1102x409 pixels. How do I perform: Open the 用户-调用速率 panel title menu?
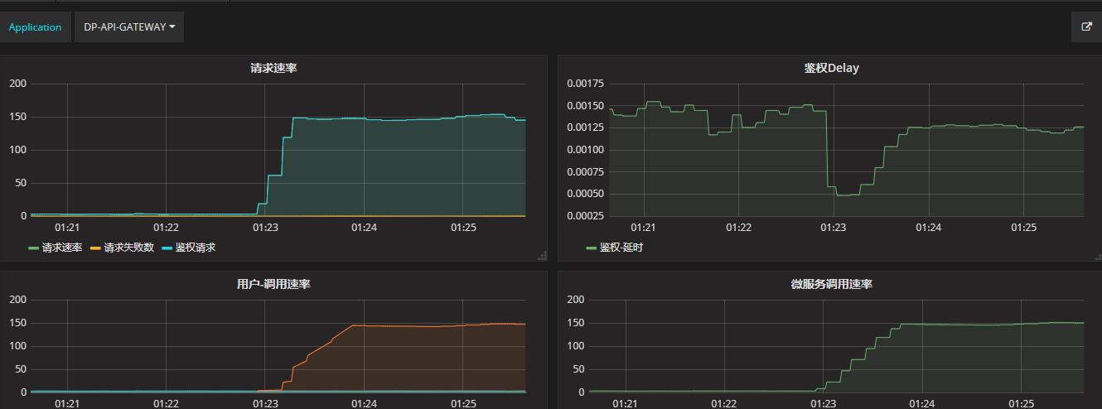click(273, 284)
